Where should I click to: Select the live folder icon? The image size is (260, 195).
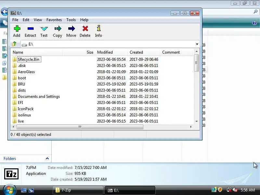coord(14,121)
